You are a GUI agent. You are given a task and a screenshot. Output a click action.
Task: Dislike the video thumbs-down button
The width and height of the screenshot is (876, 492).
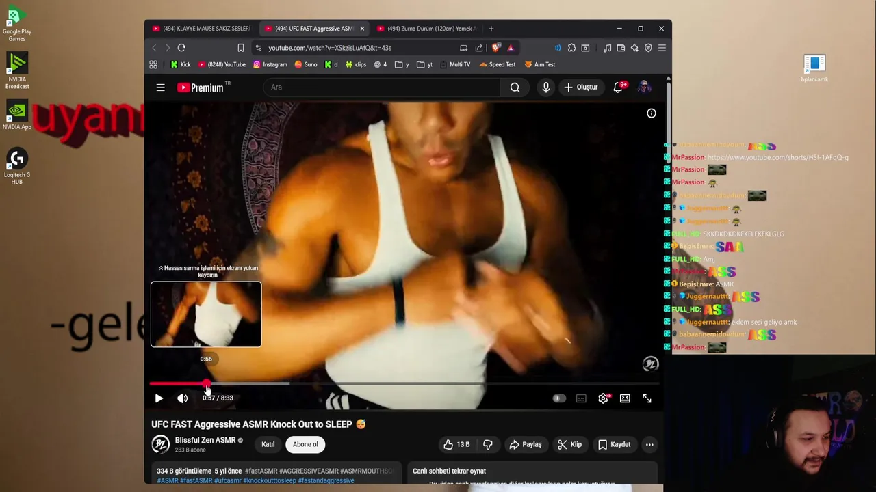click(x=488, y=444)
